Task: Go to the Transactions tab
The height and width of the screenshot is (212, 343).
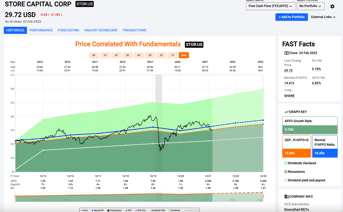Action: coord(134,30)
